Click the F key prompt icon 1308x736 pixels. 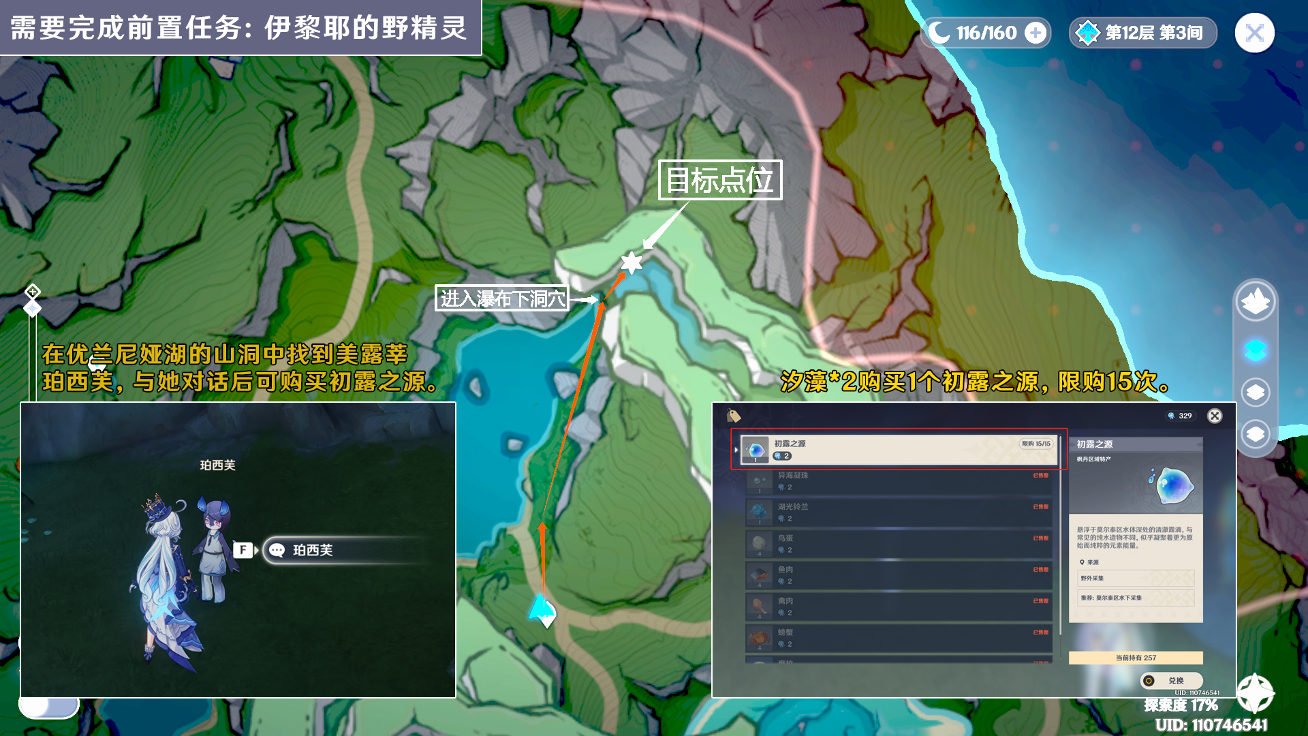click(243, 550)
